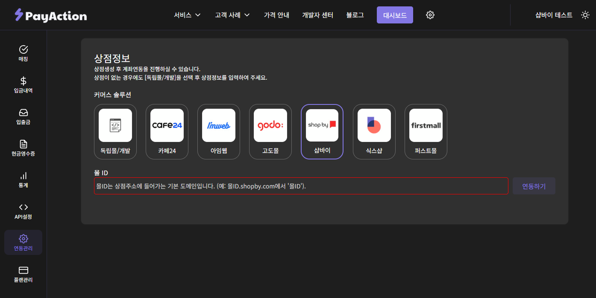Click the 상점정보 heading text

[112, 58]
